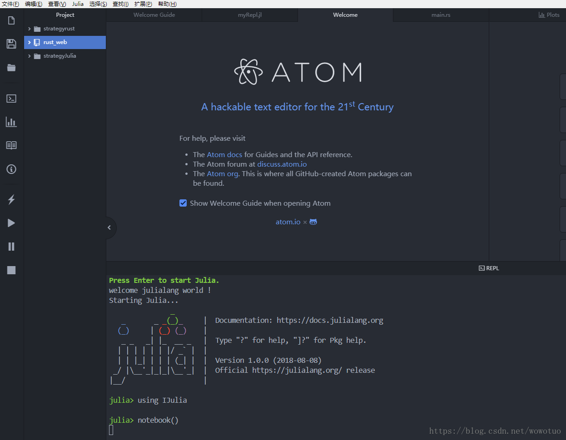
Task: Open the Julia menu
Action: 78,4
